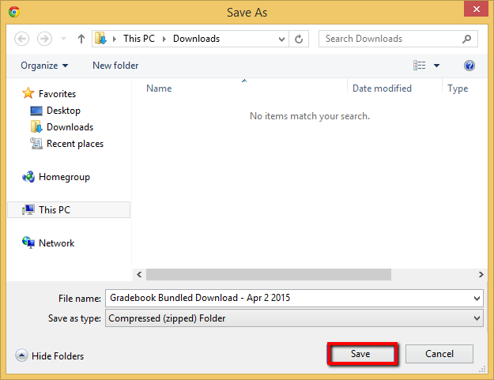
Task: Click Hide Folders toggle
Action: click(x=50, y=356)
